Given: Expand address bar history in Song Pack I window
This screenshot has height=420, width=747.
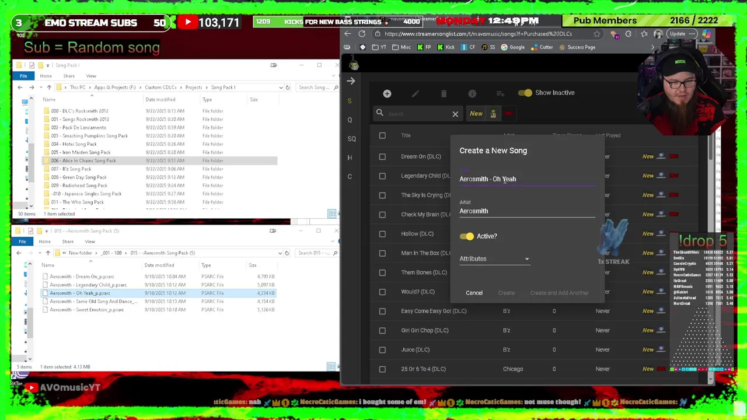Looking at the screenshot, I should click(x=280, y=87).
